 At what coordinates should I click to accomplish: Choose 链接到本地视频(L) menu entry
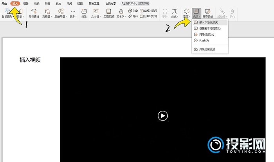tap(210, 28)
